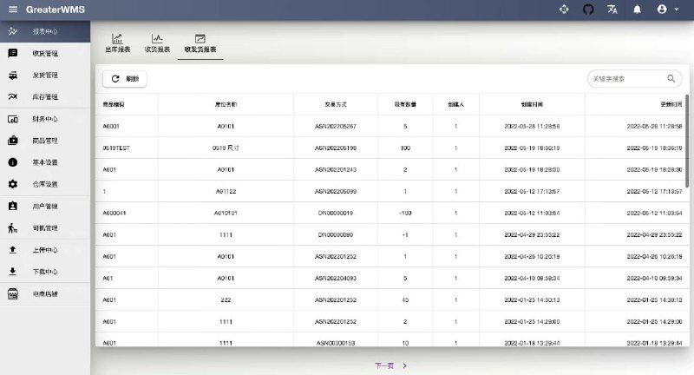Image resolution: width=694 pixels, height=375 pixels.
Task: Click the fullscreen move icon in header
Action: pos(564,10)
